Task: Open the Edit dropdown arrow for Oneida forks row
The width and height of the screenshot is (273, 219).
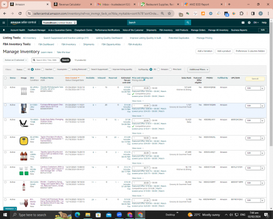Action: click(x=262, y=88)
